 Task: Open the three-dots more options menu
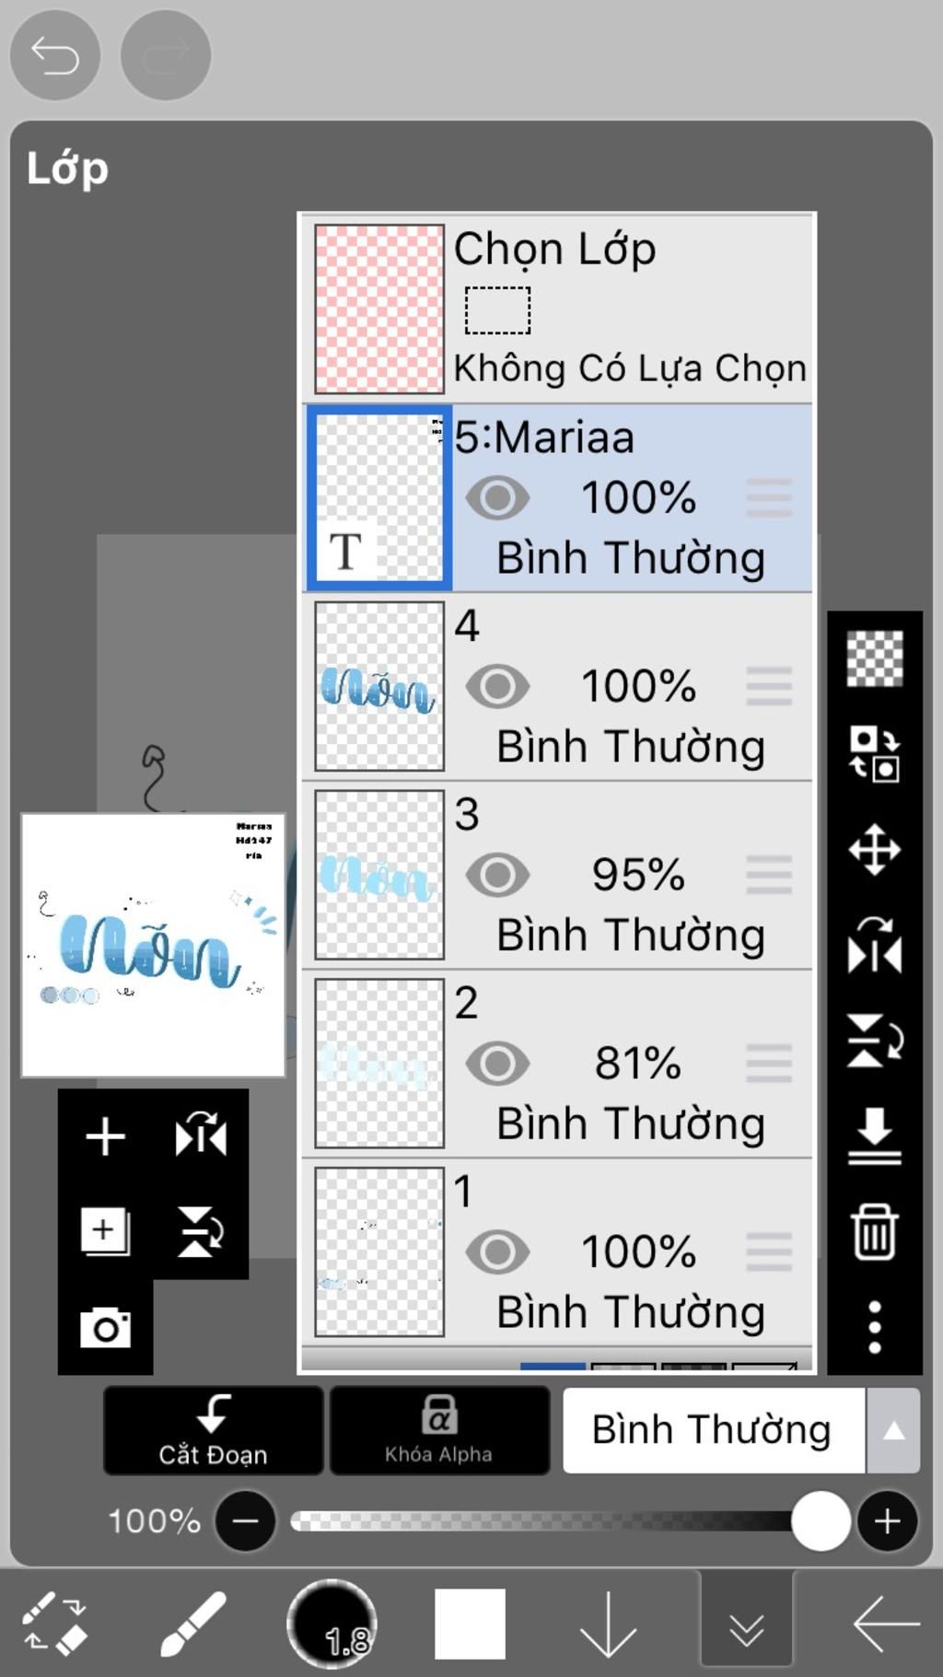tap(874, 1327)
